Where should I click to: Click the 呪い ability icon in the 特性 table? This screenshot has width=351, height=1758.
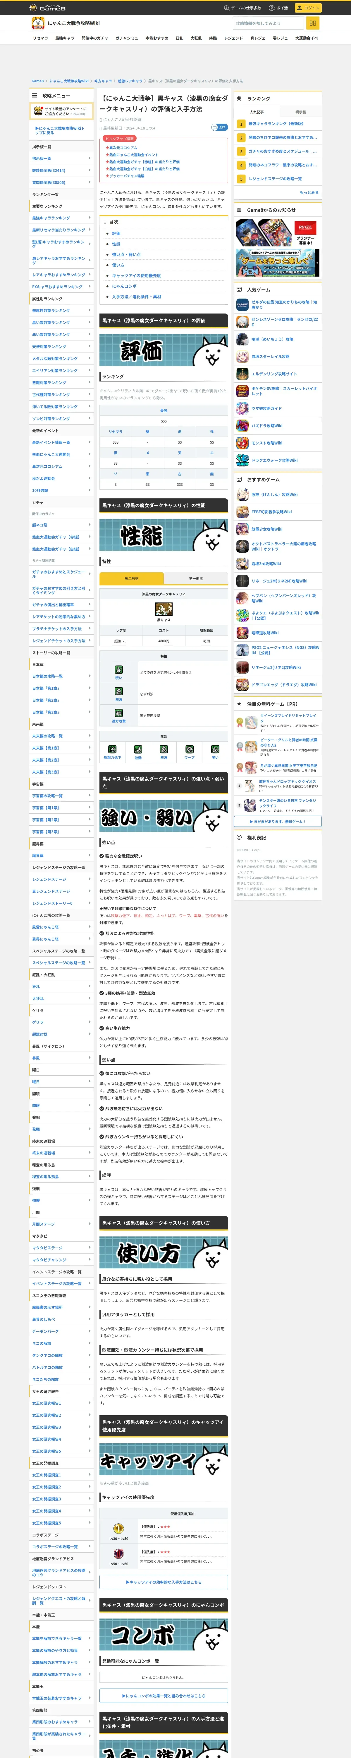click(x=118, y=670)
